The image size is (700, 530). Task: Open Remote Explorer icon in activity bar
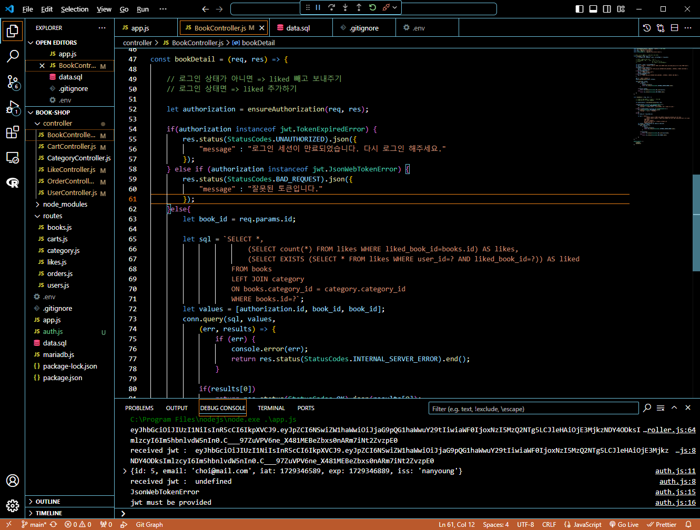(x=12, y=158)
